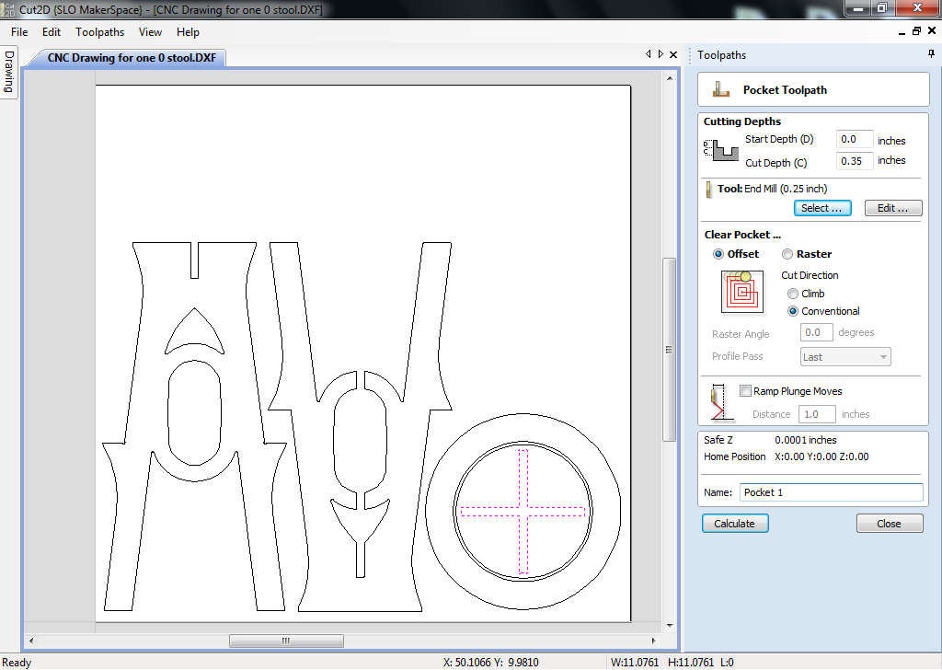The image size is (942, 670).
Task: Select the Raster clear pocket option
Action: [787, 254]
